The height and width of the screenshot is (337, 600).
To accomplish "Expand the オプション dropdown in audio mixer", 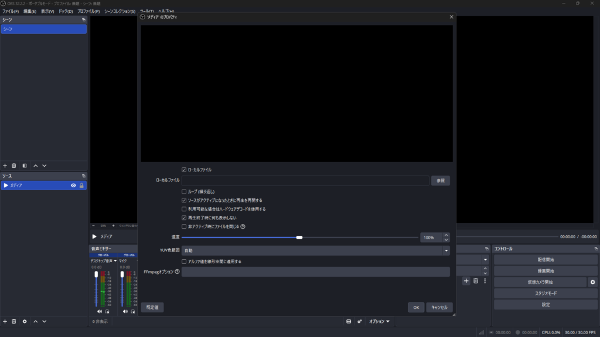I will 379,321.
